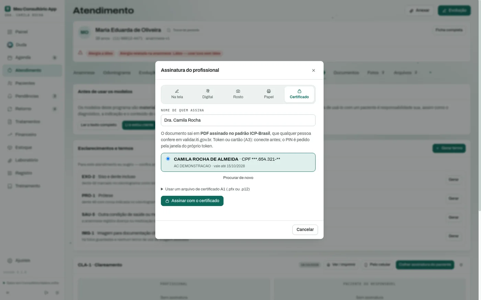The width and height of the screenshot is (481, 300).
Task: Click Assinar com o certificado button
Action: pos(192,201)
